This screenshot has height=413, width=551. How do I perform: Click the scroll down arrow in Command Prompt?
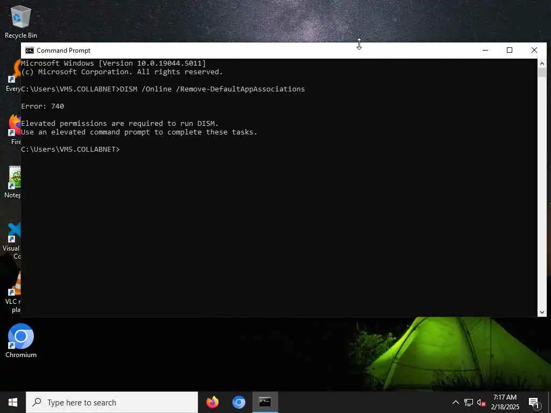tap(542, 312)
